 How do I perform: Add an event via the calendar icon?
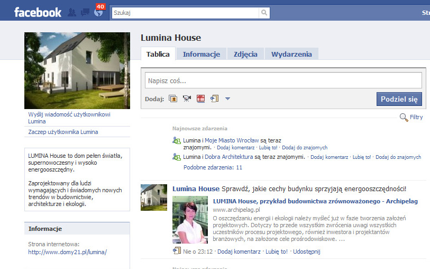tap(201, 98)
